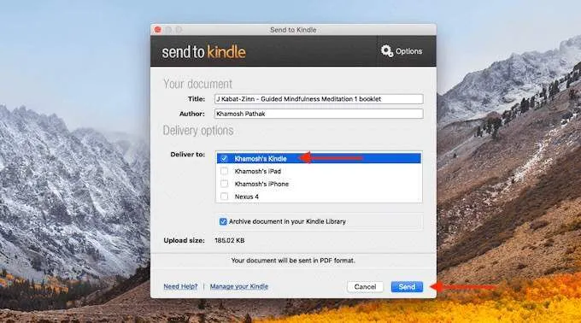Viewport: 581px width, 323px height.
Task: Click the Cancel button
Action: coord(365,287)
